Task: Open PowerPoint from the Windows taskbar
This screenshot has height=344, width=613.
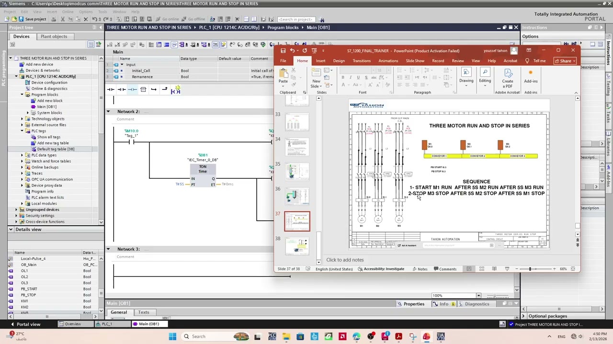Action: [427, 337]
